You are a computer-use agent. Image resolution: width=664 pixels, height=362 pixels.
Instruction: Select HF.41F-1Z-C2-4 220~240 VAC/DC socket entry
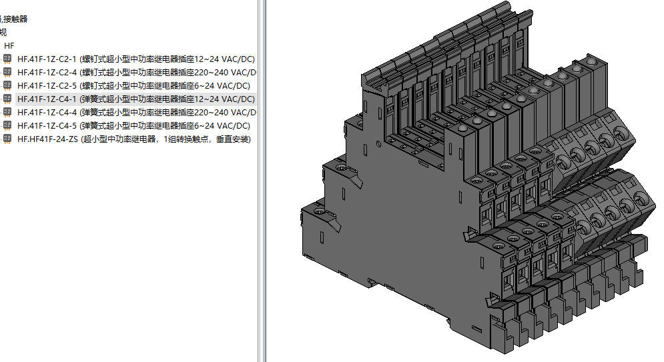point(136,72)
